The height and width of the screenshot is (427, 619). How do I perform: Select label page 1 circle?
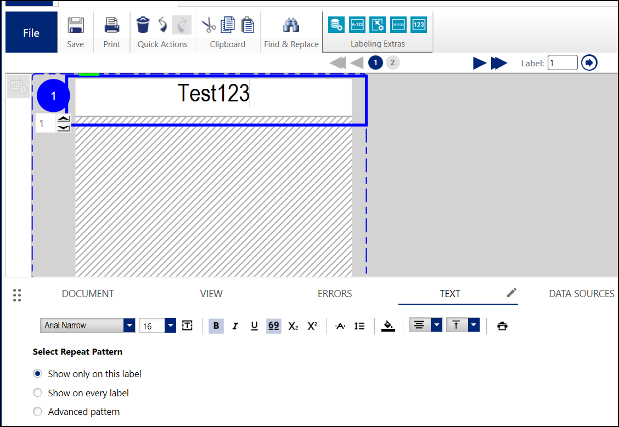tap(375, 62)
